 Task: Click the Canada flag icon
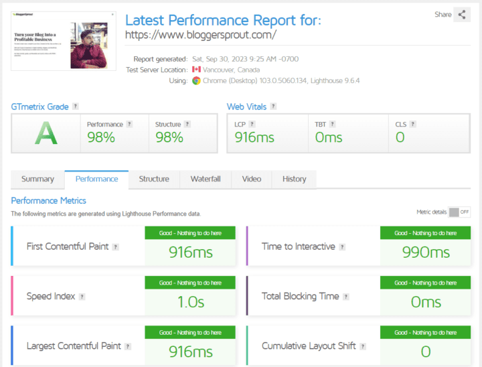196,70
